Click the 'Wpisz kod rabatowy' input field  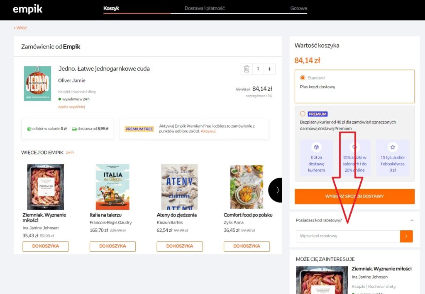click(x=348, y=236)
